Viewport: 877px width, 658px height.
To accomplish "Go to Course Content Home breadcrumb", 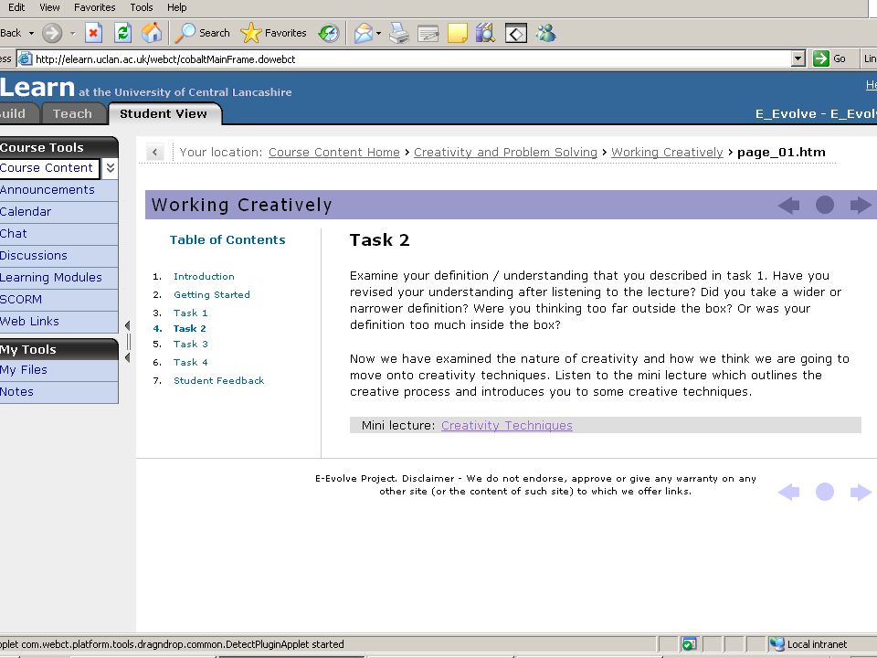I will pyautogui.click(x=334, y=153).
